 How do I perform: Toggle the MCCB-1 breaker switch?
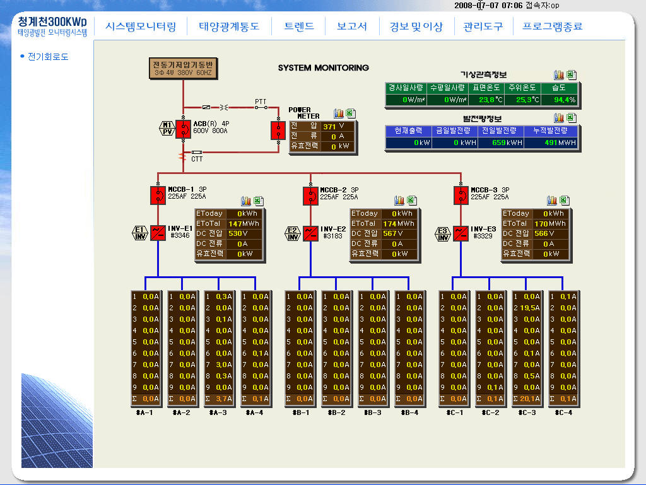(158, 195)
